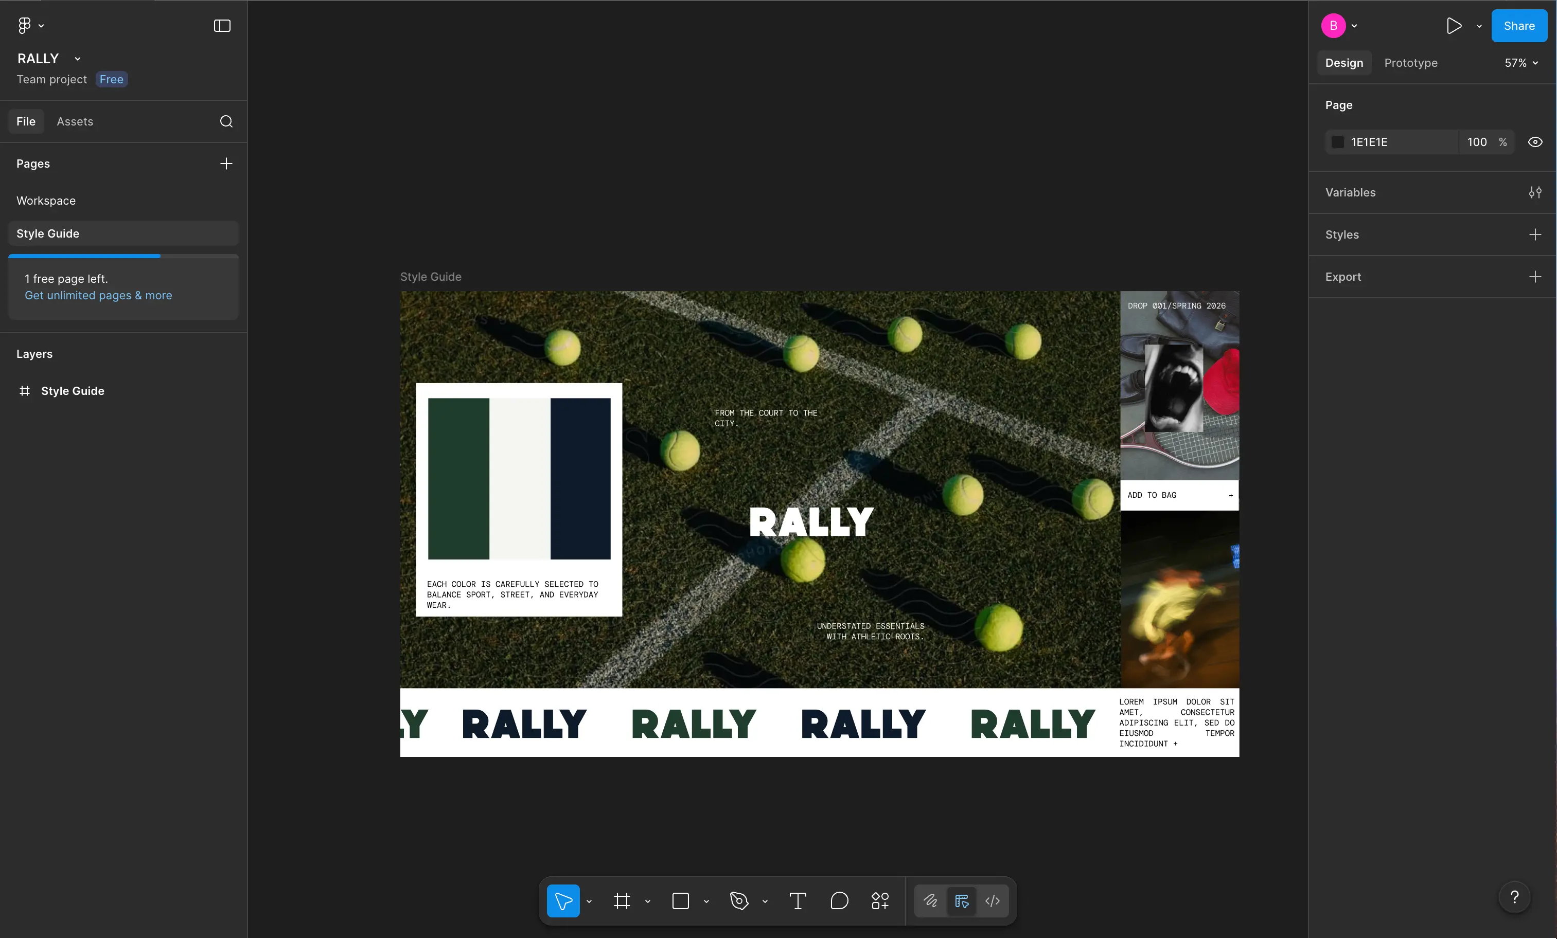
Task: Select the Workspace page
Action: pyautogui.click(x=46, y=201)
